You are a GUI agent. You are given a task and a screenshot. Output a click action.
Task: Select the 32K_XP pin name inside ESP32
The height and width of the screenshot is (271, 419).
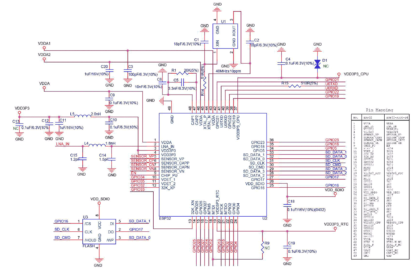(168, 188)
